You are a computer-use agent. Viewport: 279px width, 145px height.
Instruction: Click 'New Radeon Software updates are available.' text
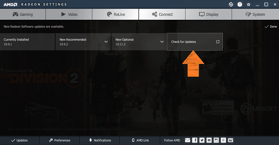34,27
